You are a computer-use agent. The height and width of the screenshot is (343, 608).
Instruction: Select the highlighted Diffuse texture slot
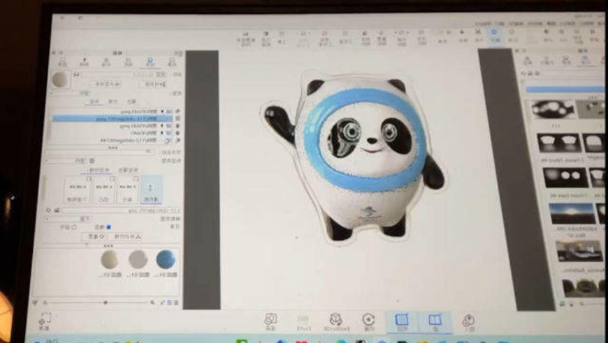(x=151, y=190)
